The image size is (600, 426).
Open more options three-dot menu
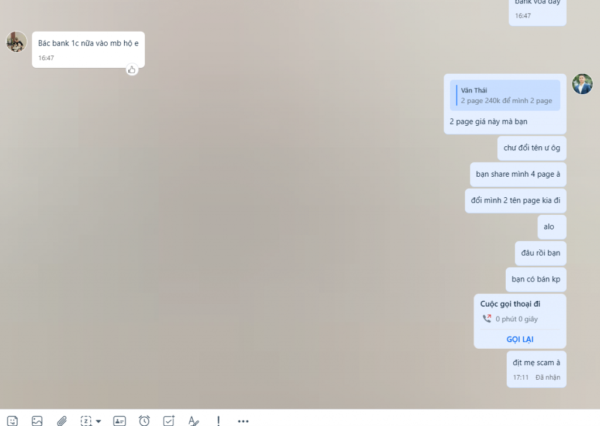[x=243, y=420]
